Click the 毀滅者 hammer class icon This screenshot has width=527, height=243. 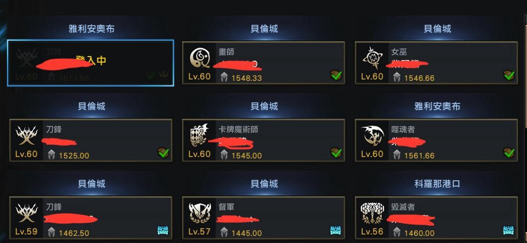point(372,213)
